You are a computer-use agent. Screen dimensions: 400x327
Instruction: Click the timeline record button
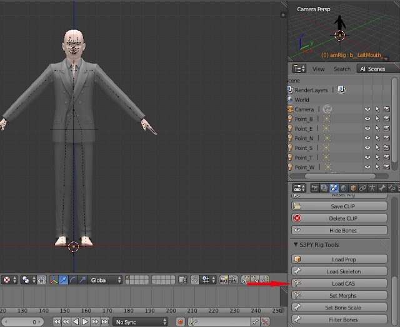coord(181,322)
